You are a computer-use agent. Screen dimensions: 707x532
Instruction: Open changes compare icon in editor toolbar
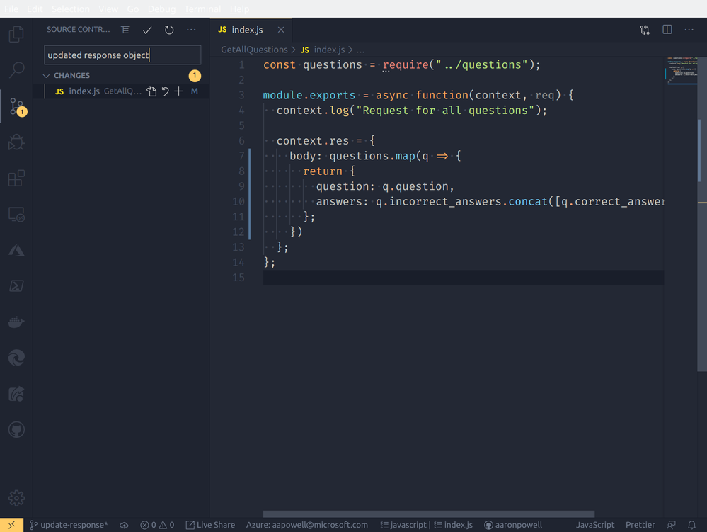point(645,30)
